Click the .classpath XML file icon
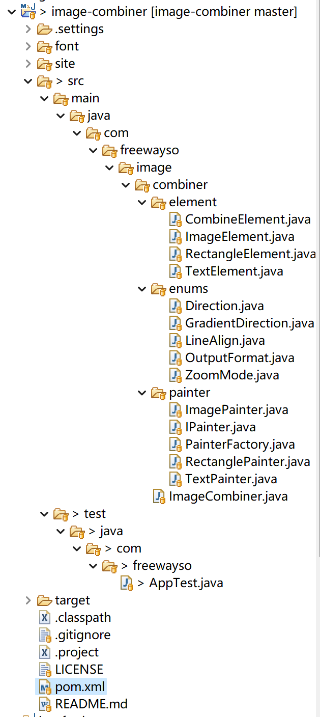 46,618
